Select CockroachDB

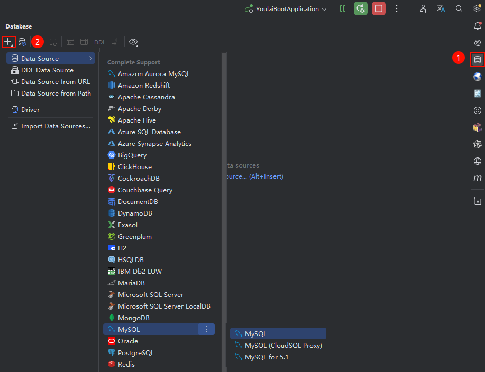click(x=159, y=178)
